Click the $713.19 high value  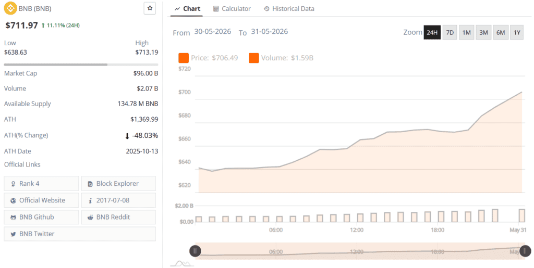[x=147, y=53]
